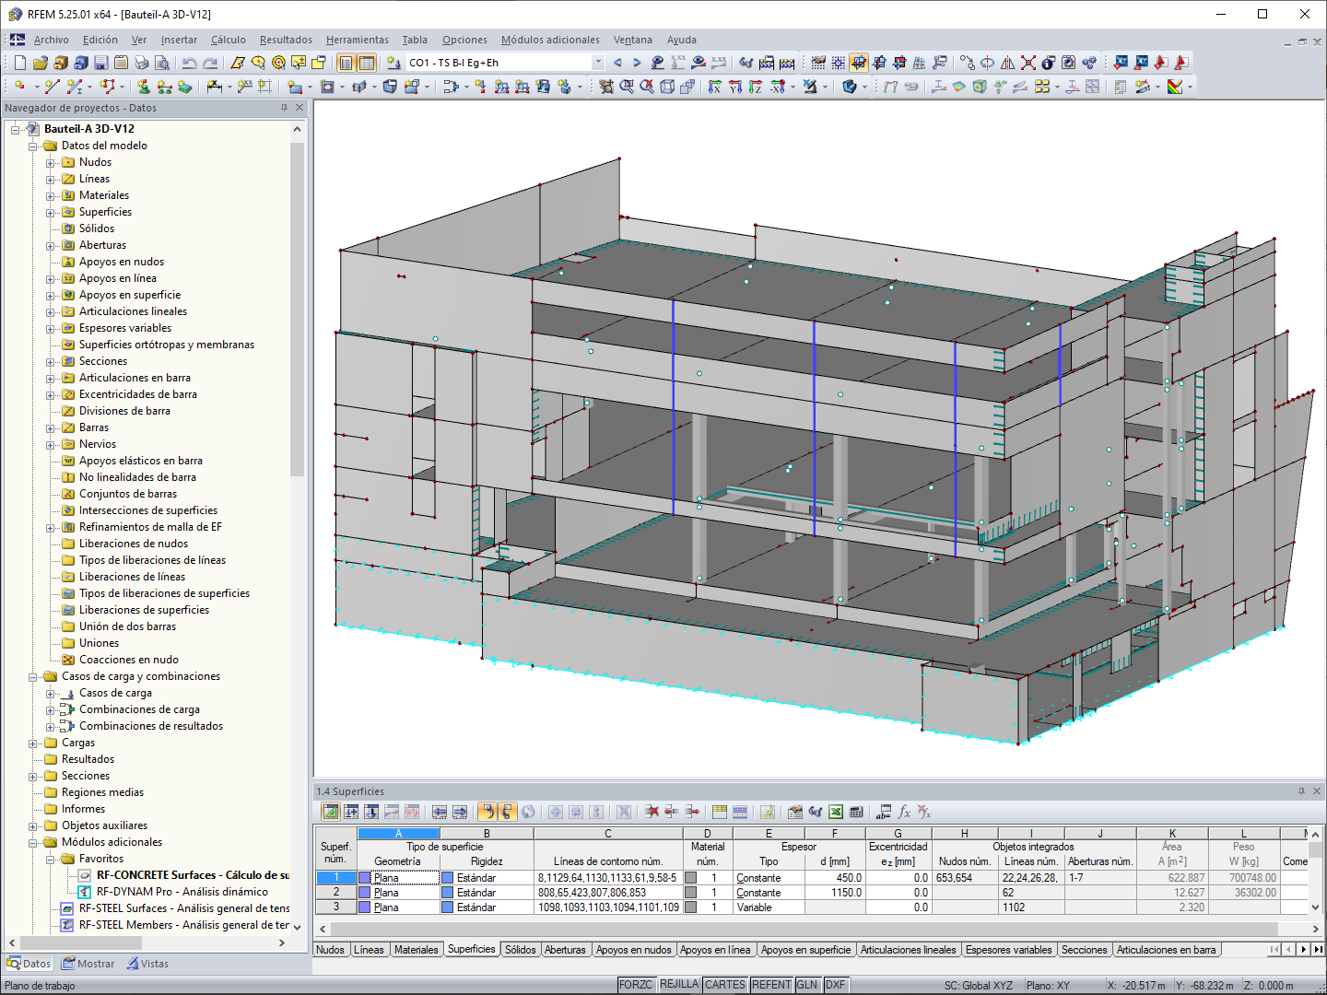Open a new model file
Screen dimensions: 1327x995
pyautogui.click(x=18, y=62)
